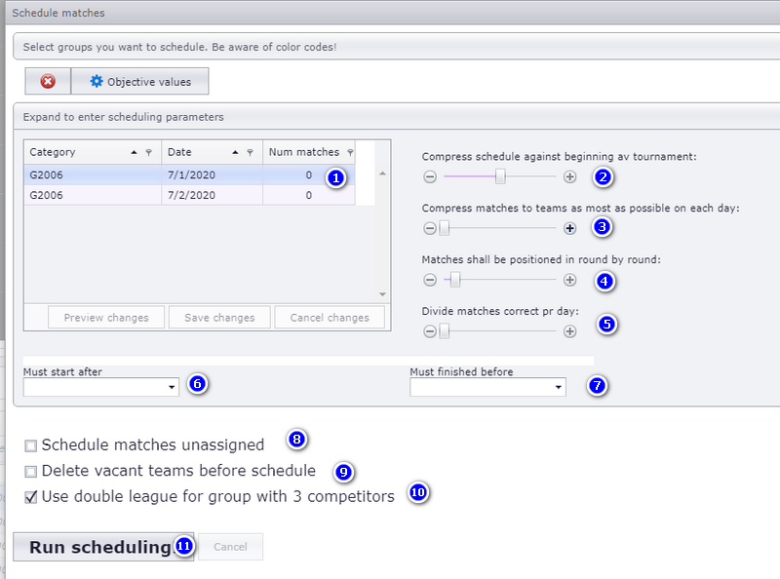Select the G2006 row dated 7/1/2020
Image resolution: width=780 pixels, height=579 pixels.
click(x=189, y=175)
